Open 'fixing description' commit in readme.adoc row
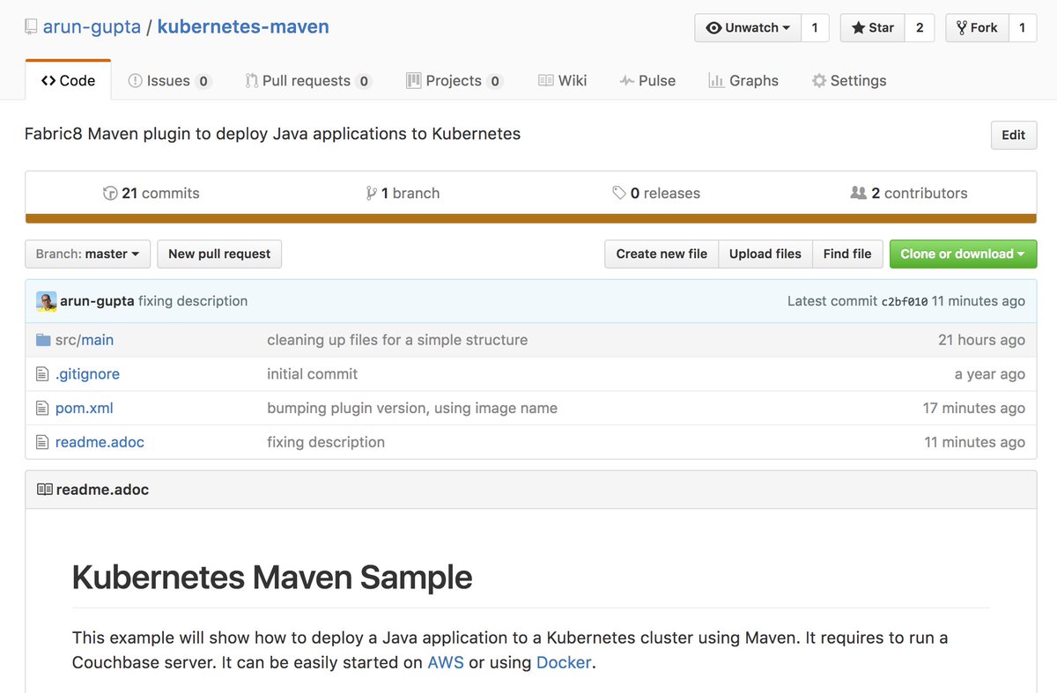1057x693 pixels. coord(326,442)
